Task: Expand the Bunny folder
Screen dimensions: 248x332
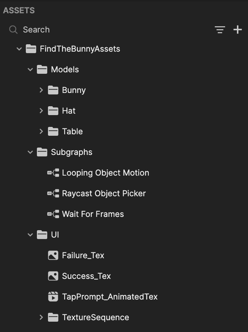Action: [x=41, y=90]
